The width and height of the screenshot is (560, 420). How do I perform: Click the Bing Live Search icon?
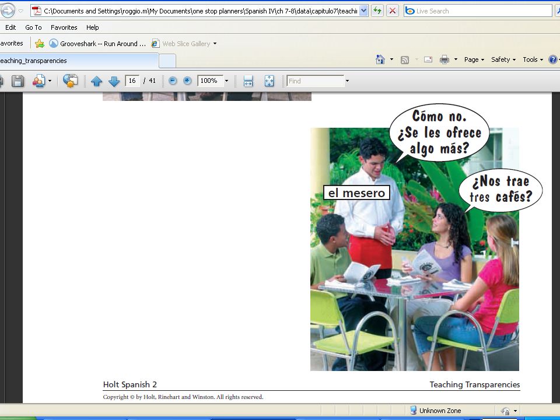(410, 11)
